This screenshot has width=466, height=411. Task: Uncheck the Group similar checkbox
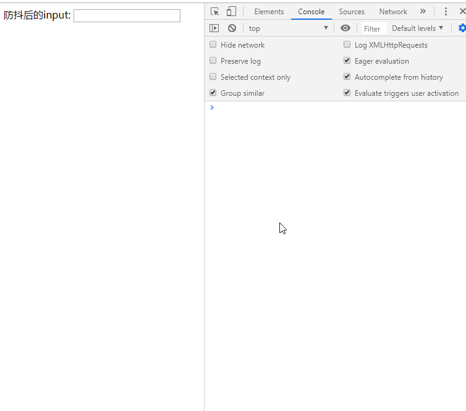click(213, 93)
